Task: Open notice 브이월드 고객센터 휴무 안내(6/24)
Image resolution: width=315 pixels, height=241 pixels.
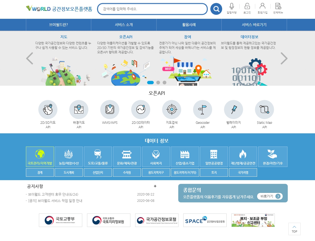Action: 53,194
